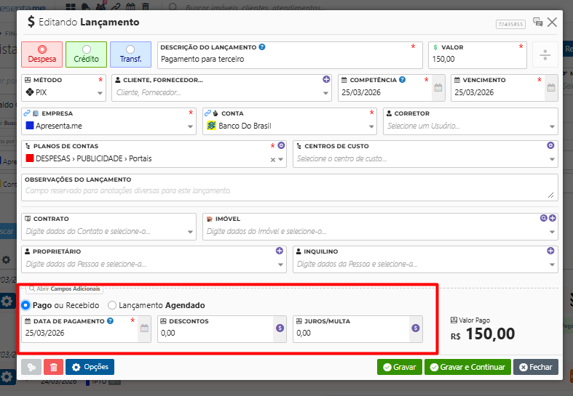Click the divide value button beside Valor

(545, 55)
